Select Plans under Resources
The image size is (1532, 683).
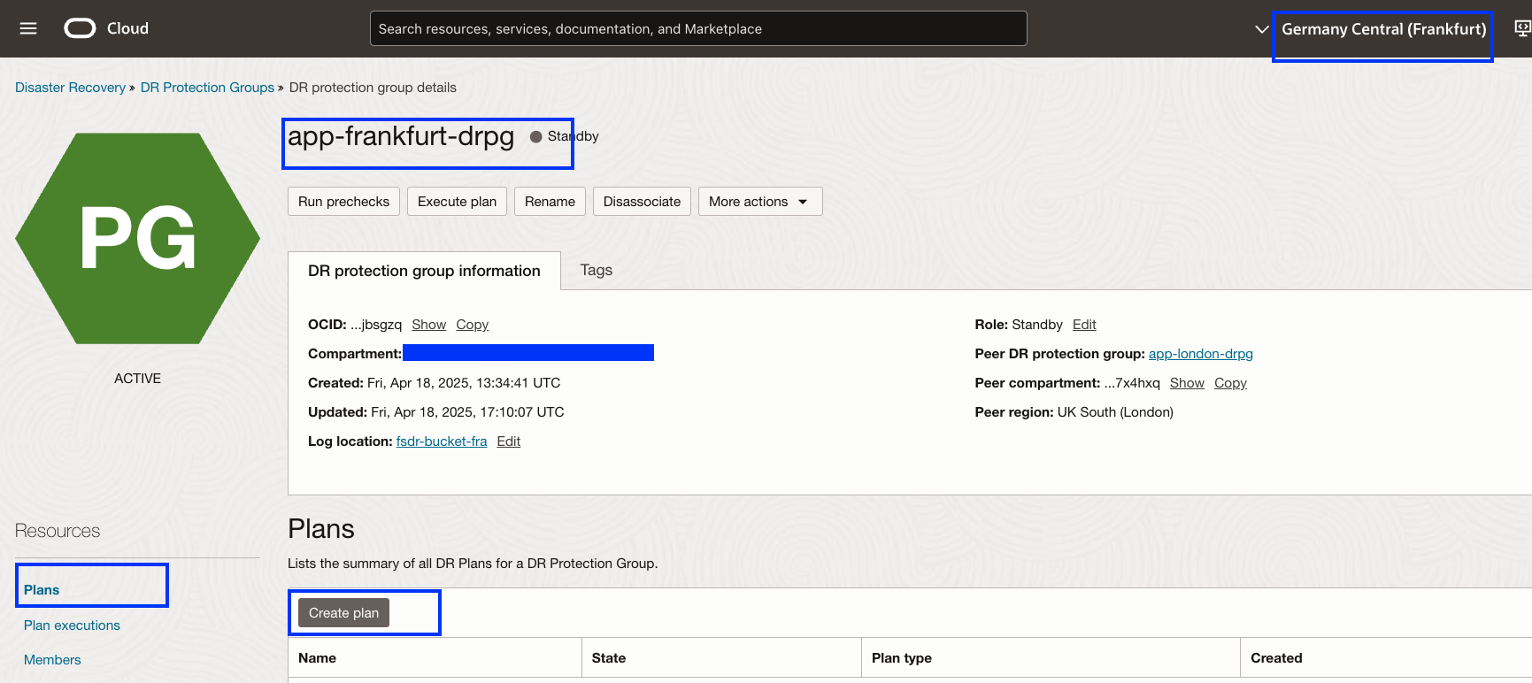42,590
